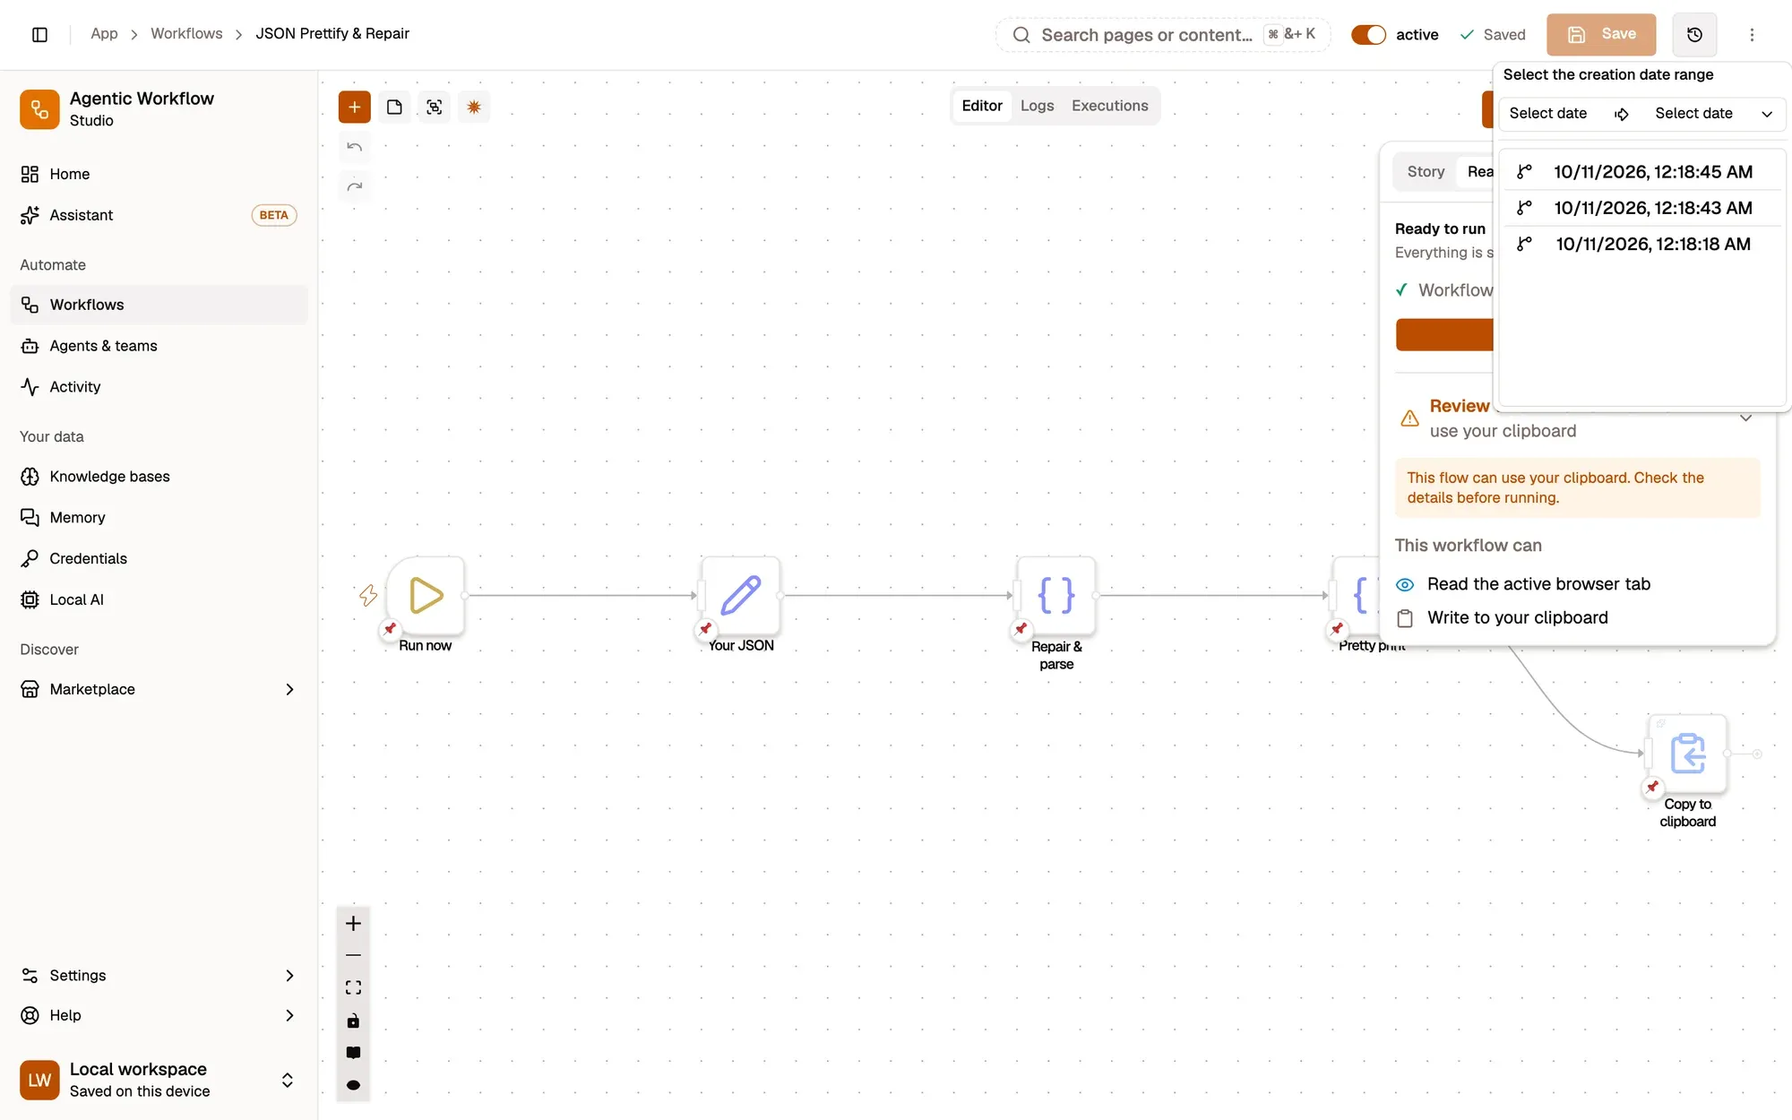Open version history clock icon
Screen dimensions: 1792x1120
point(1694,34)
